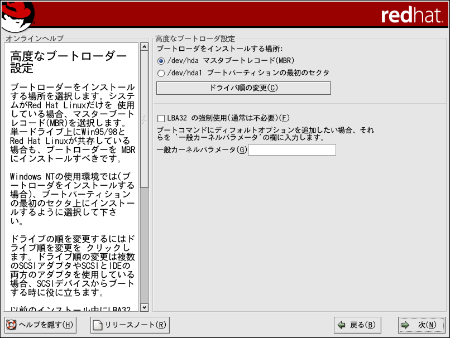Focus the 一般カーネルパラメータ text field
450x338 pixels.
[x=291, y=150]
